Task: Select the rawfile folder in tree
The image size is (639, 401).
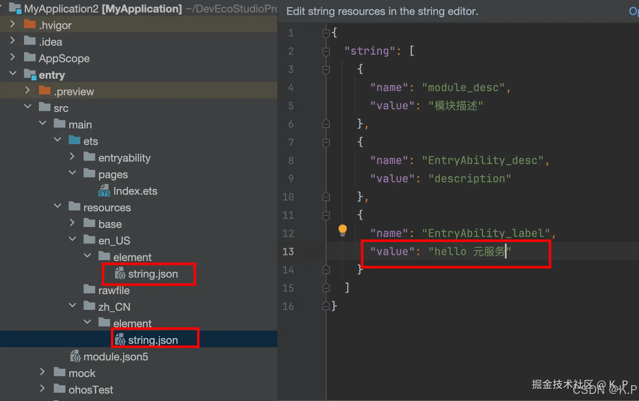Action: coord(114,290)
